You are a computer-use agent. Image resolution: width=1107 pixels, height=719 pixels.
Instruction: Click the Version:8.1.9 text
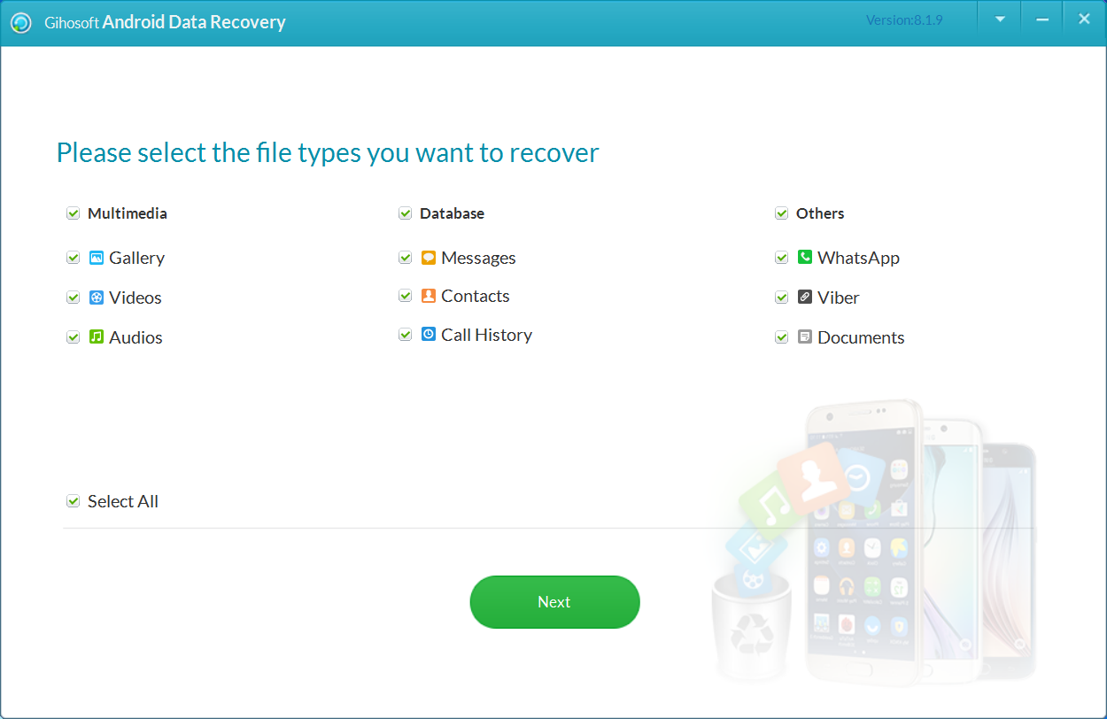pyautogui.click(x=904, y=19)
